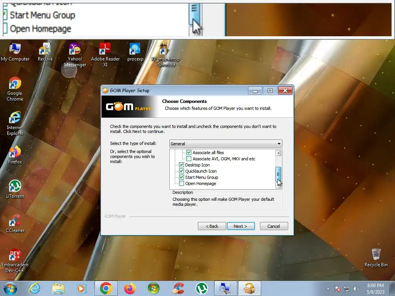
Task: Open Google Chrome desktop icon
Action: click(15, 89)
